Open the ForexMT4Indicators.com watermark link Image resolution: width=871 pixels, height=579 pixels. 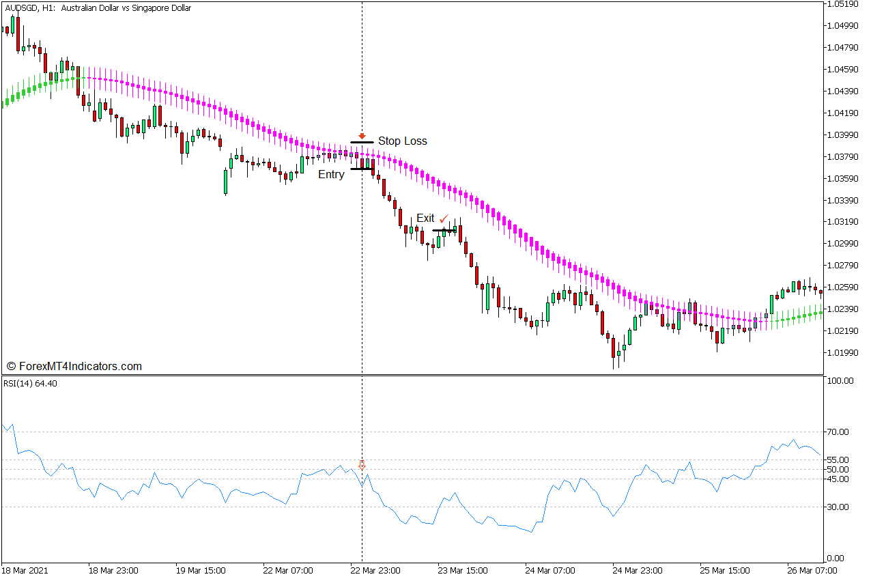74,367
